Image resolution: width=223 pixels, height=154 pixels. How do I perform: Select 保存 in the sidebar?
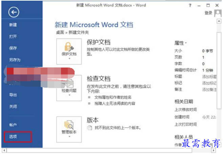pyautogui.click(x=13, y=48)
